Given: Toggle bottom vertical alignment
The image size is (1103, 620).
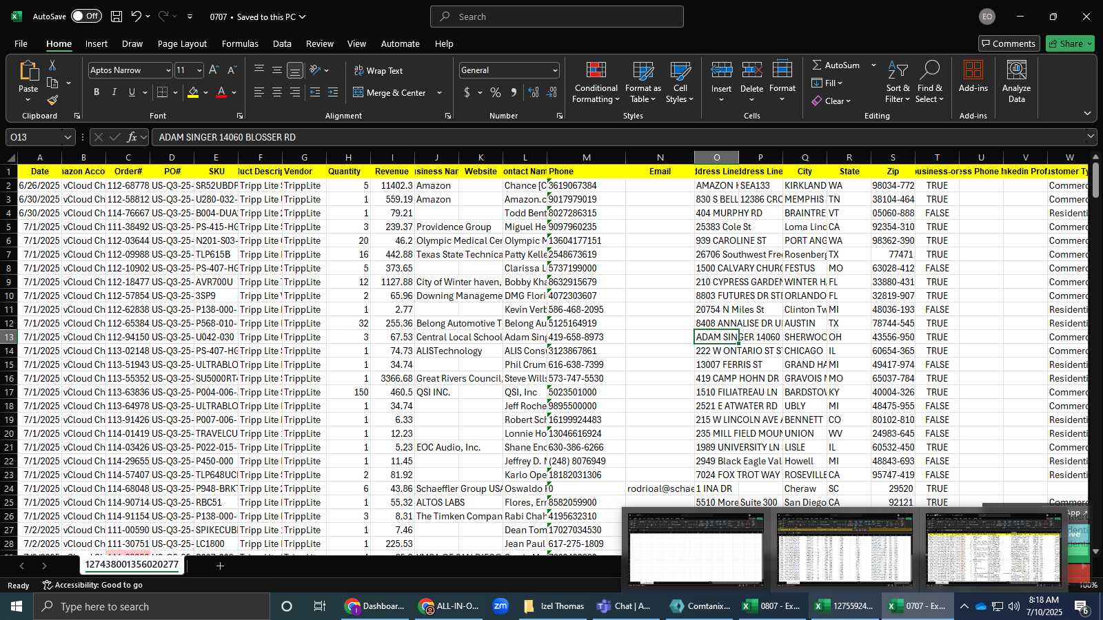Looking at the screenshot, I should point(295,70).
